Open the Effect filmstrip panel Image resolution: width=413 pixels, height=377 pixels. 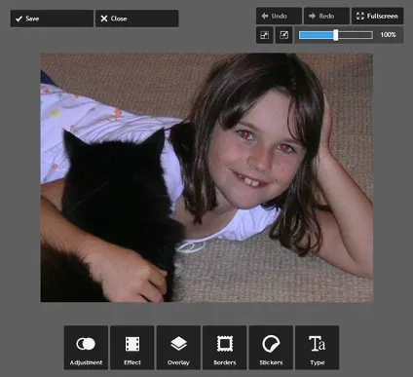132,348
